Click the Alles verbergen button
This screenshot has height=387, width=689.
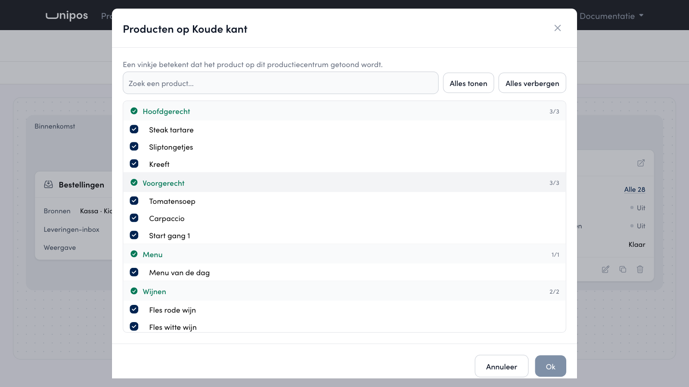[532, 83]
